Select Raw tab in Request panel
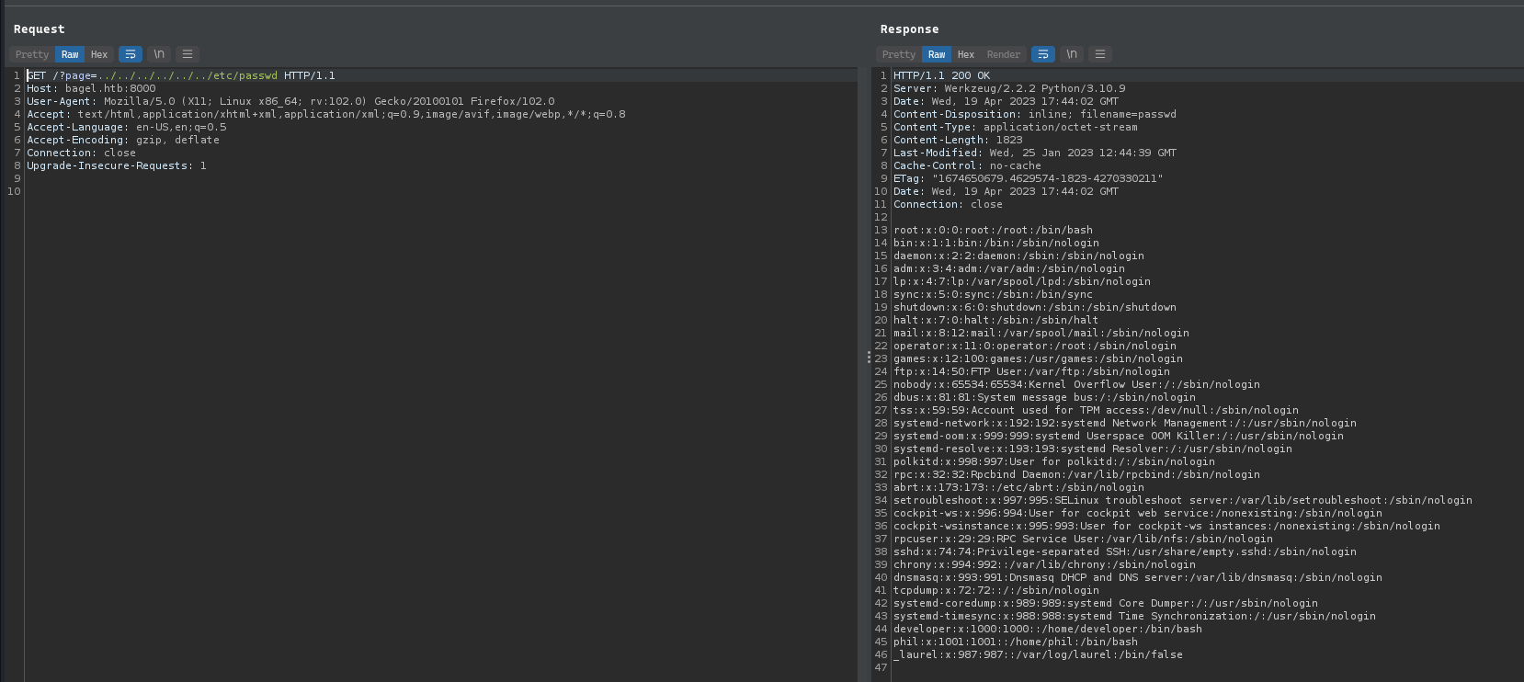The image size is (1524, 682). pyautogui.click(x=70, y=54)
